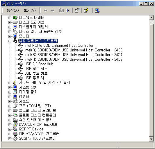
Task: Open the 보기(V) menu
Action: (30, 10)
